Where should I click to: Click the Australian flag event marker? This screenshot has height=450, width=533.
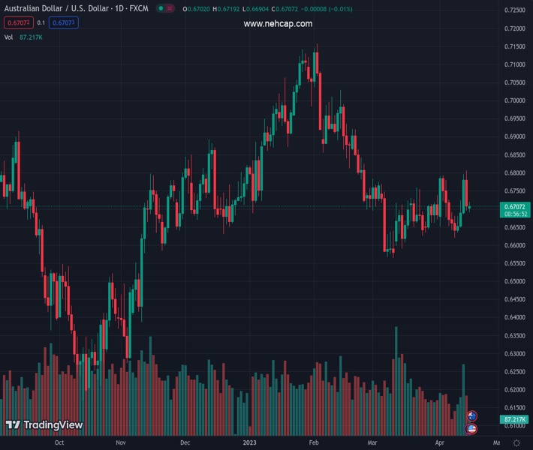pos(472,416)
